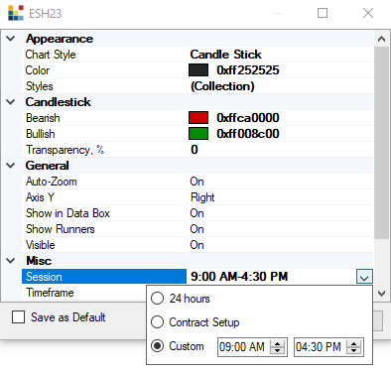Image resolution: width=391 pixels, height=373 pixels.
Task: Click the vertical scrollbar thumb
Action: click(381, 143)
